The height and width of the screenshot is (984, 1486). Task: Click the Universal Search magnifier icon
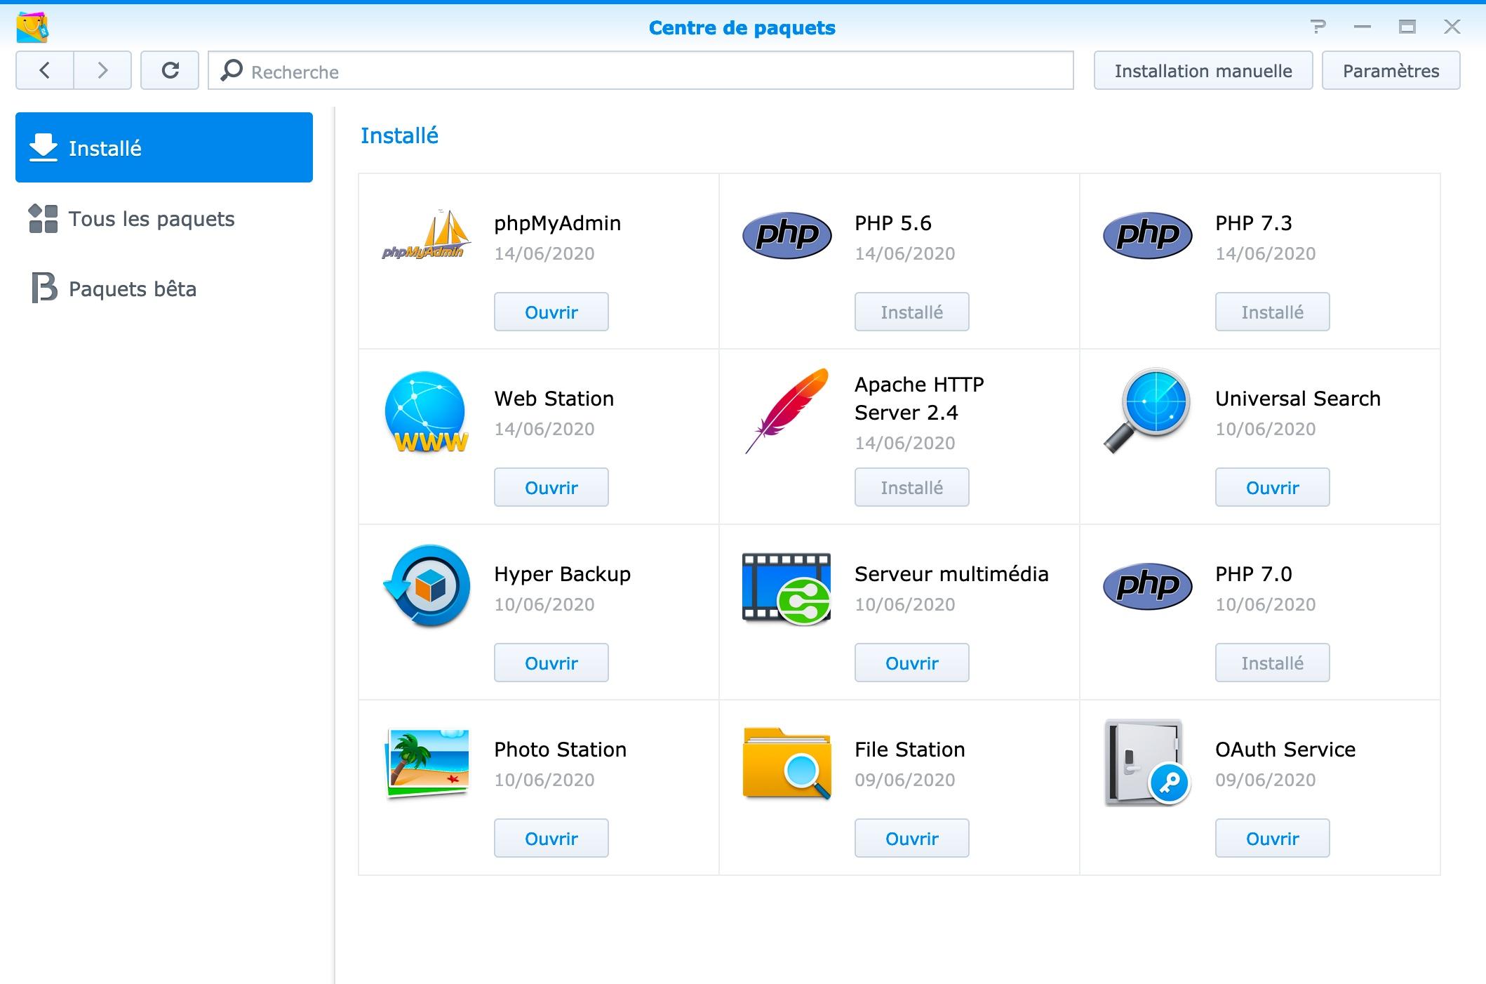click(1147, 411)
